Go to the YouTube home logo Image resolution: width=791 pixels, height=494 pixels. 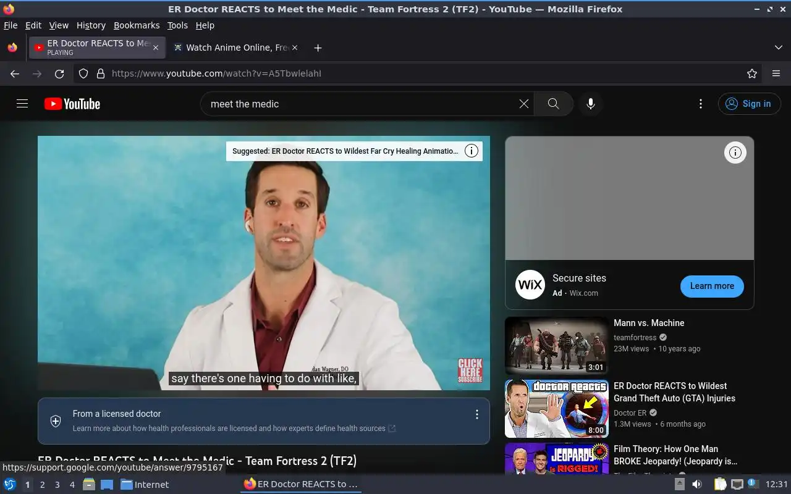(72, 104)
